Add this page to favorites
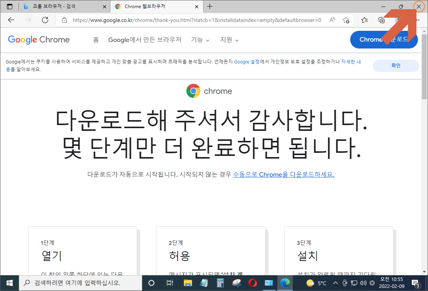Screen dimensions: 428x291 click(x=346, y=20)
